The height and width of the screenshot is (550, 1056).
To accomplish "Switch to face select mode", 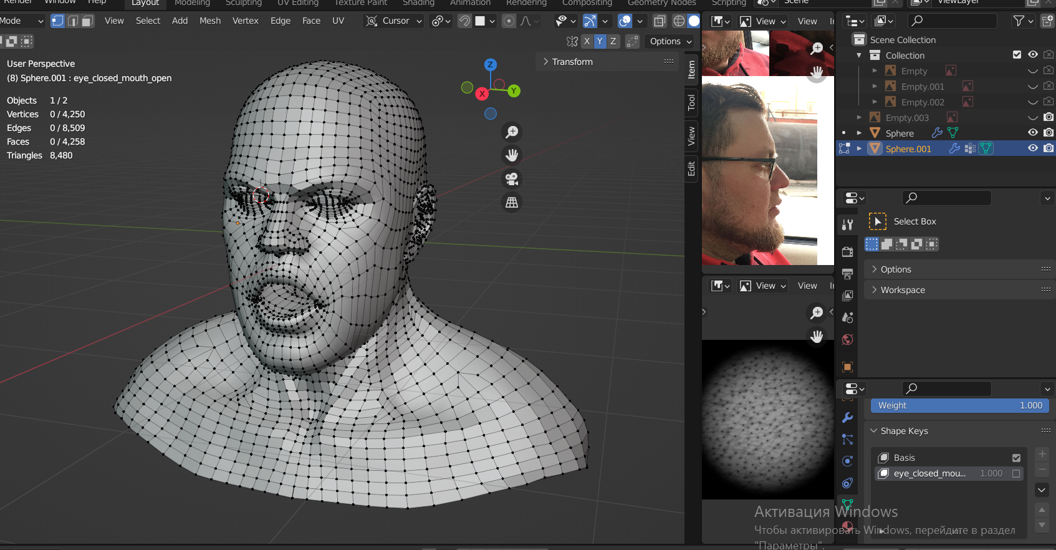I will (87, 21).
